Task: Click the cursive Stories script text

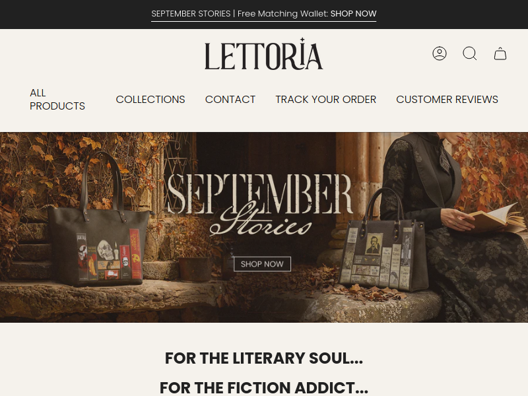Action: [261, 220]
